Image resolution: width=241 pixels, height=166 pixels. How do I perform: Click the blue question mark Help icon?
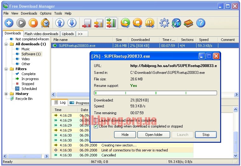point(201,23)
